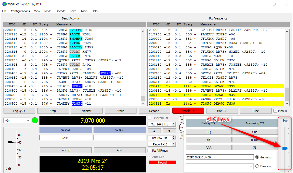Image resolution: width=293 pixels, height=173 pixels.
Task: Click the R+dB message button
Action: (x=255, y=140)
